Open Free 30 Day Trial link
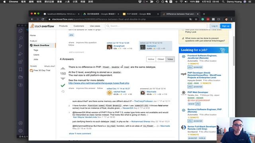 (x=42, y=70)
